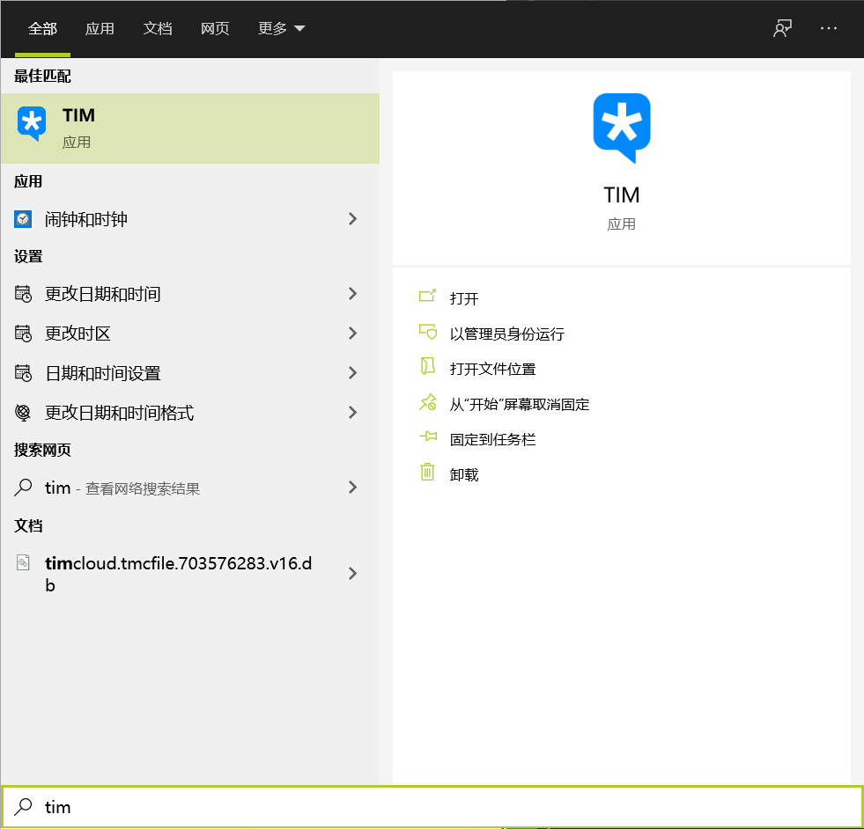Viewport: 864px width, 829px height.
Task: Click the open file location folder icon
Action: (427, 367)
